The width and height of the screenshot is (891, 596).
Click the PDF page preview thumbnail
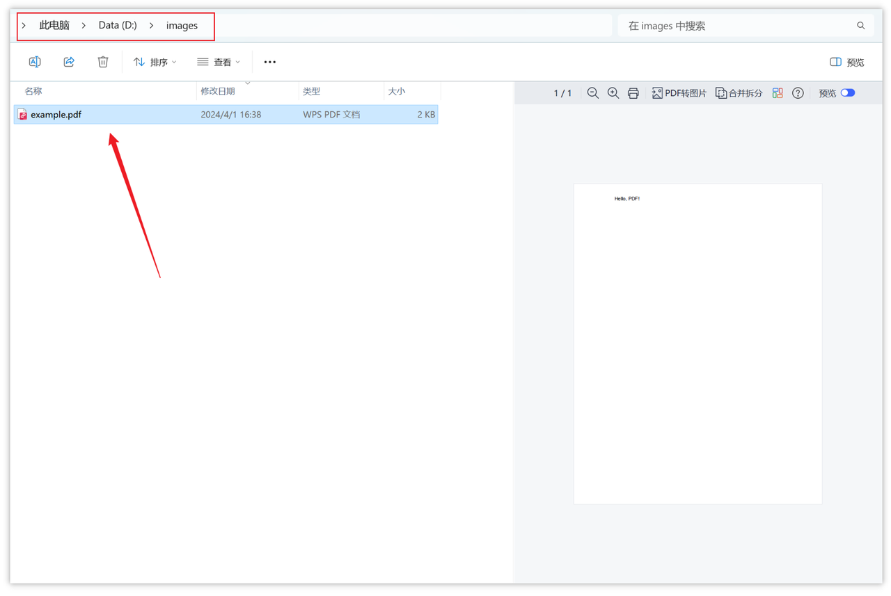(697, 344)
